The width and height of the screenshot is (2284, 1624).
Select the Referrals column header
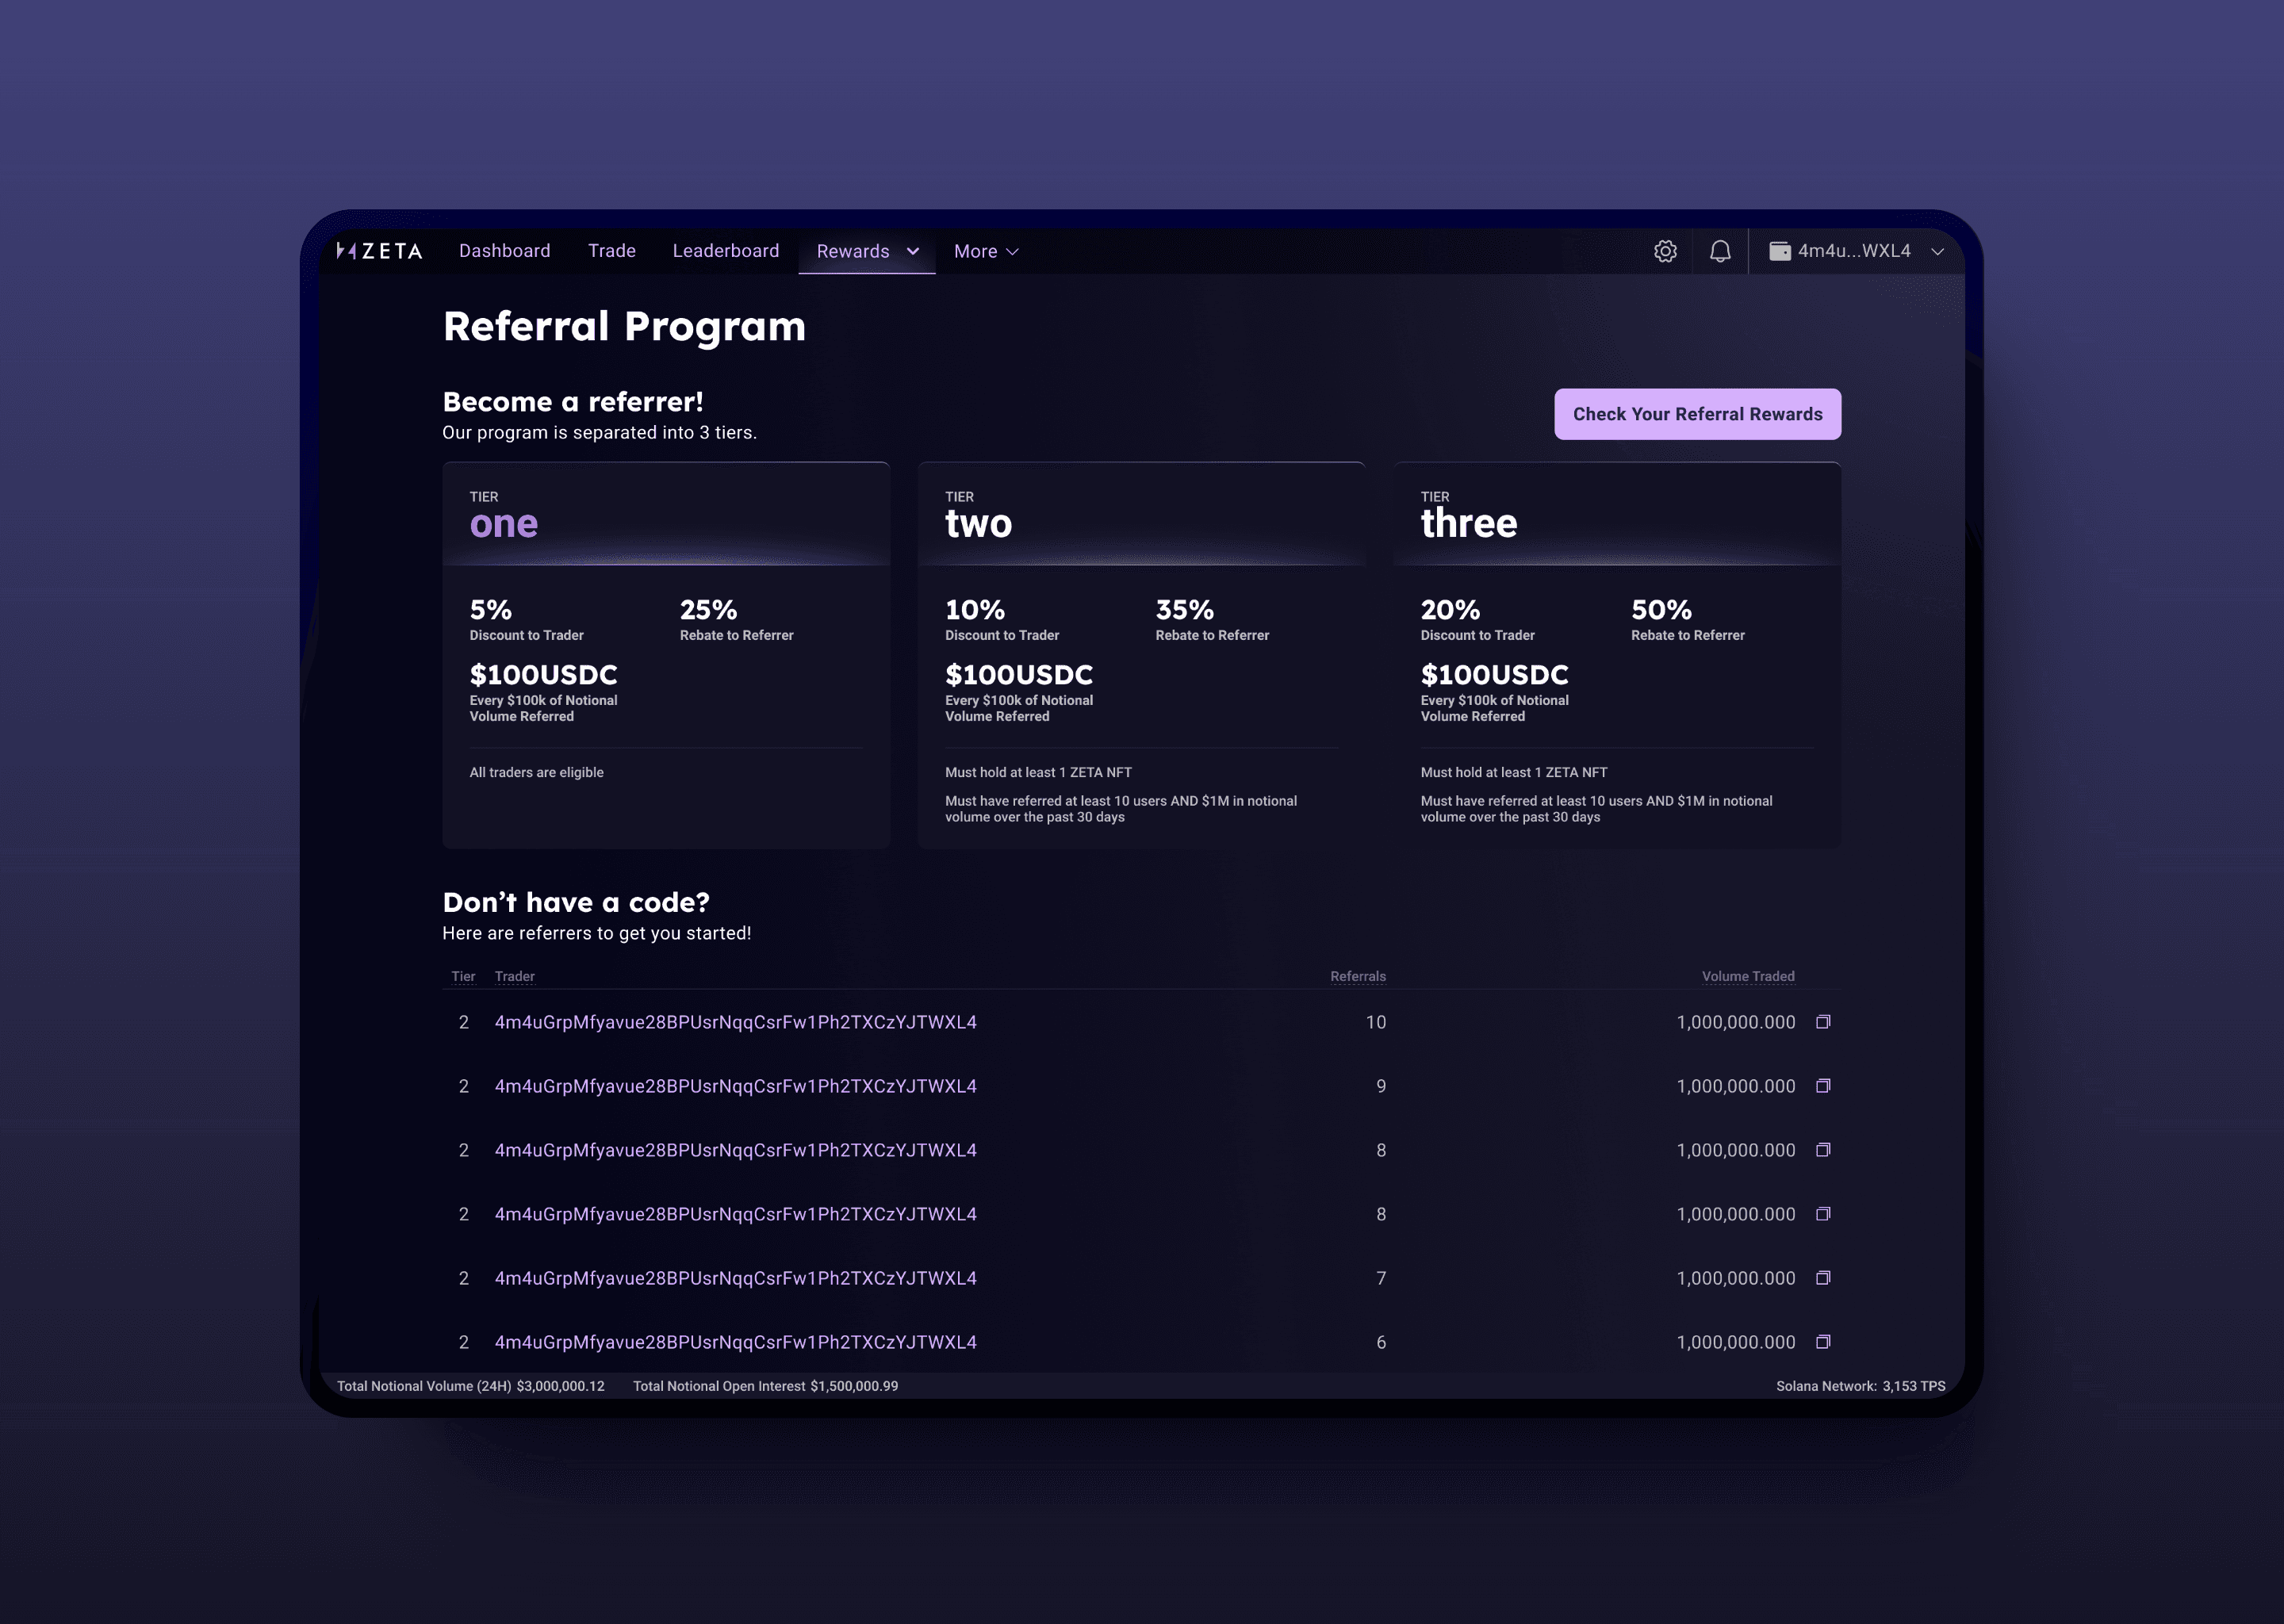tap(1357, 976)
